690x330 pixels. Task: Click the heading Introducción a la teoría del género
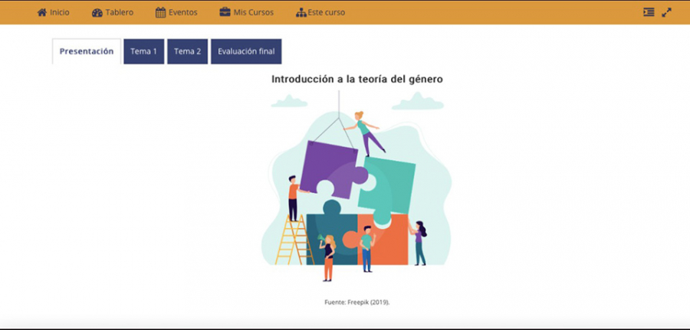click(x=356, y=79)
